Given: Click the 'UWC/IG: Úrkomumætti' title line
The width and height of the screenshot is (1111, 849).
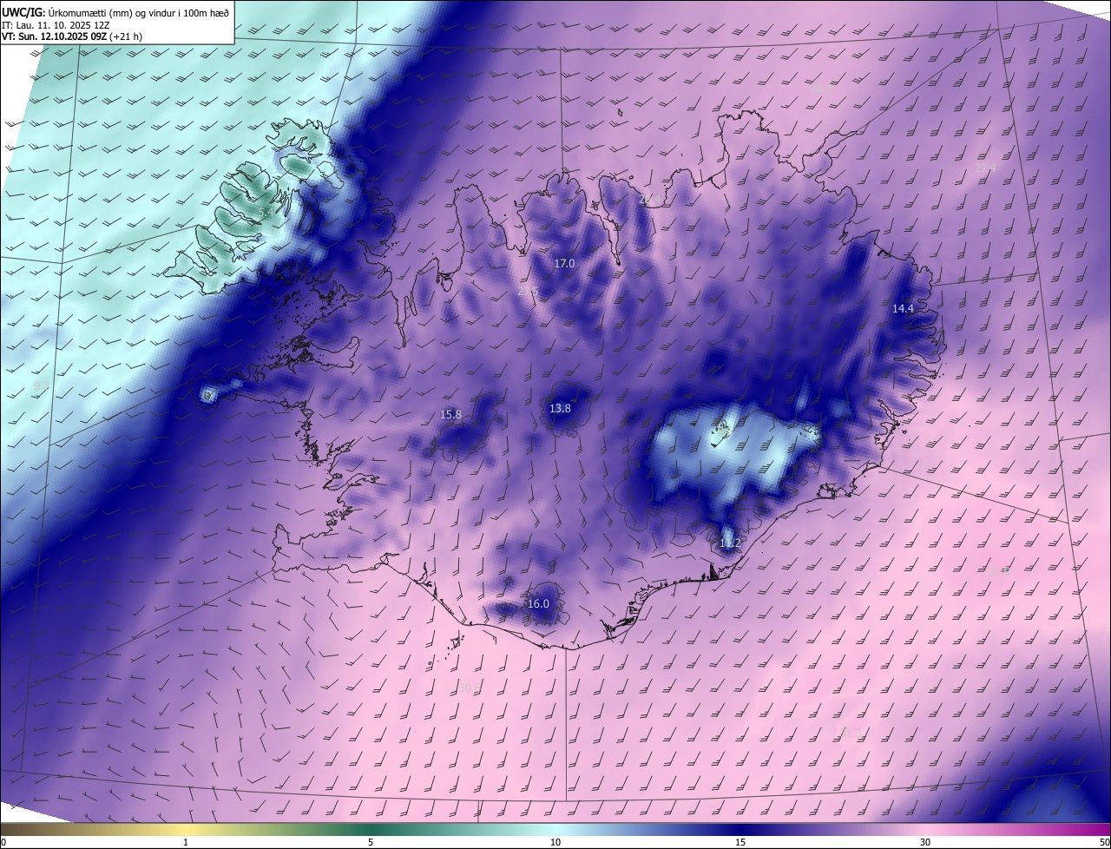Looking at the screenshot, I should coord(117,11).
